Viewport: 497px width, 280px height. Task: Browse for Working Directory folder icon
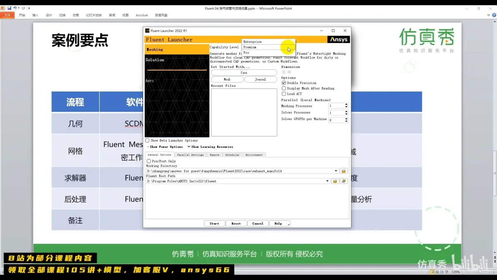343,171
